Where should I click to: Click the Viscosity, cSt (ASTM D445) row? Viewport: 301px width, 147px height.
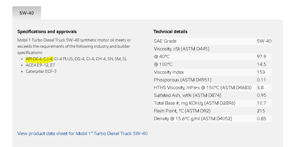tap(181, 49)
